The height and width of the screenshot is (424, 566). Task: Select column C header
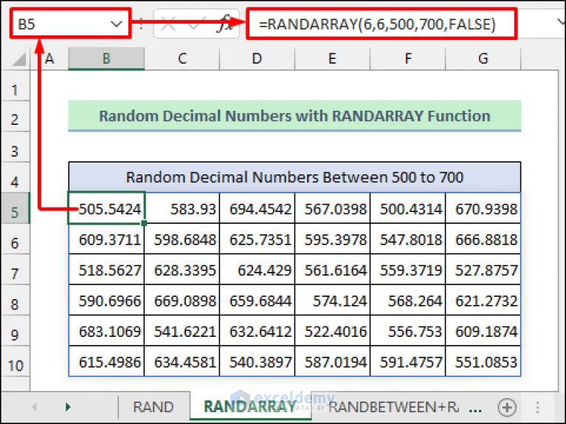pyautogui.click(x=182, y=58)
